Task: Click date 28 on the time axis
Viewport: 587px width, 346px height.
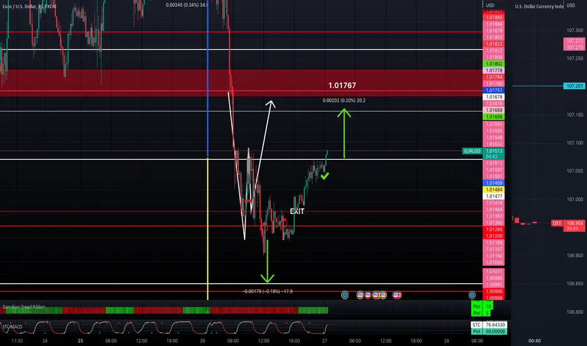Action: click(447, 341)
